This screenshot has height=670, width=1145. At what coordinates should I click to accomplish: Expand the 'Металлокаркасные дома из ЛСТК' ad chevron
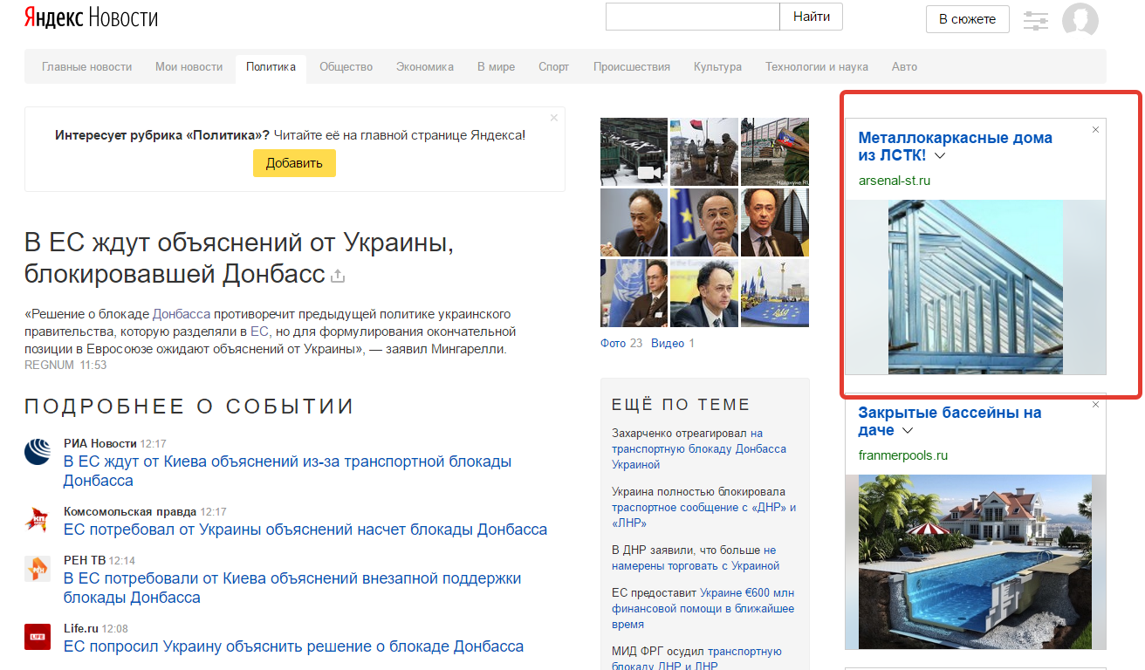coord(940,156)
